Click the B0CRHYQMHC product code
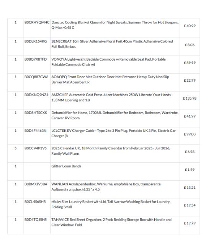 coord(37,22)
